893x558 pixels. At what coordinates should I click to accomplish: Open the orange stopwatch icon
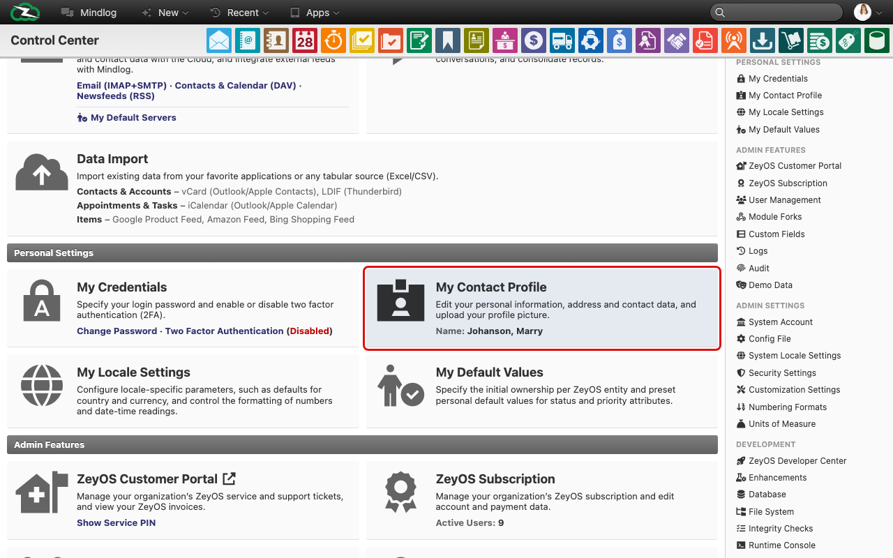point(333,40)
